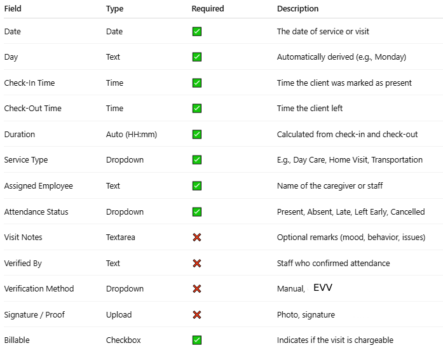This screenshot has height=355, width=443.
Task: Click the red X for Verification Method
Action: tap(197, 288)
